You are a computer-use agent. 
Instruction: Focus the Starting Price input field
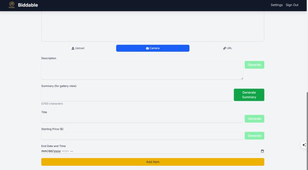tap(142, 136)
